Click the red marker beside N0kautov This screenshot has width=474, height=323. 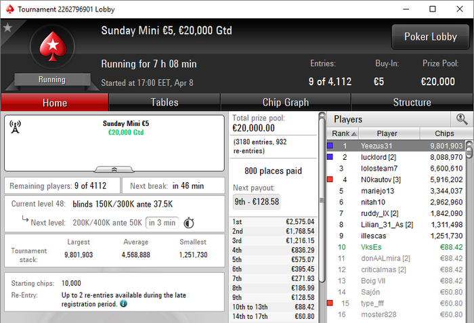[330, 179]
